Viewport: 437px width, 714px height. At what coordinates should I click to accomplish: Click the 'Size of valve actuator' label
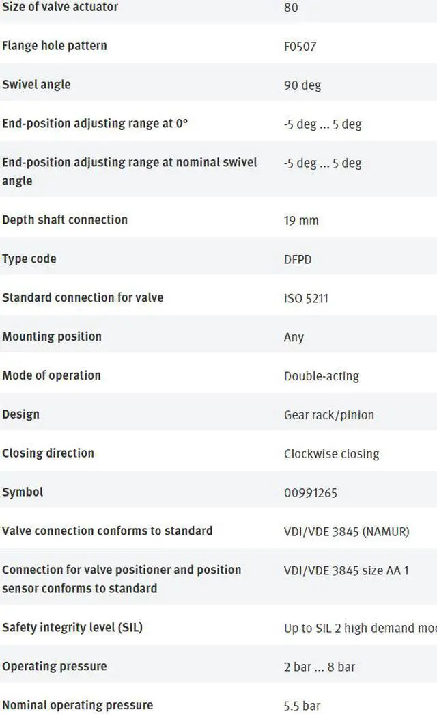pyautogui.click(x=60, y=7)
